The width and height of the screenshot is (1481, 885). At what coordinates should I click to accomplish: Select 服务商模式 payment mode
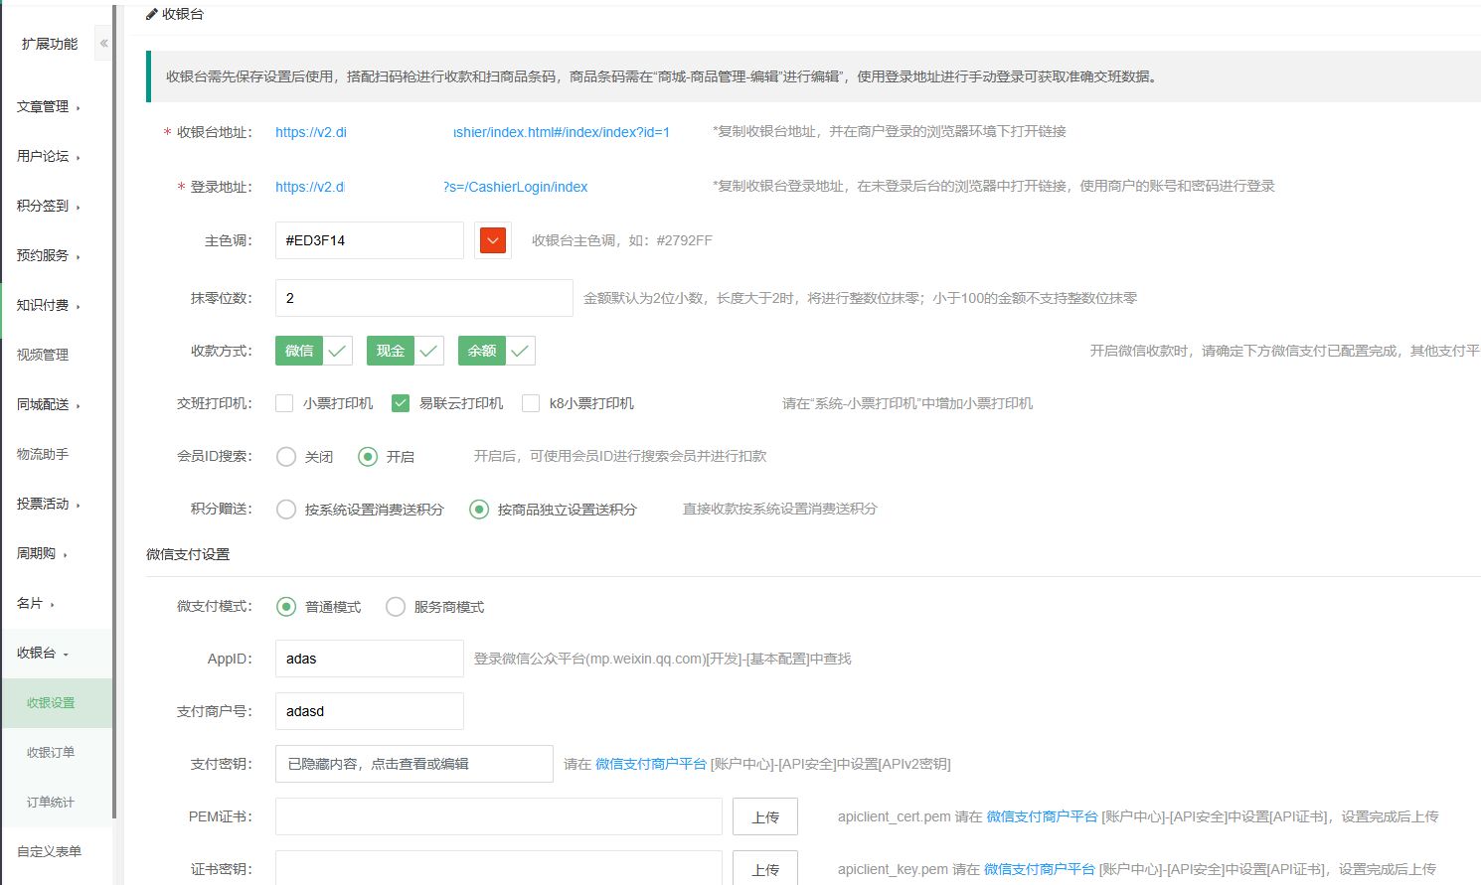(396, 607)
